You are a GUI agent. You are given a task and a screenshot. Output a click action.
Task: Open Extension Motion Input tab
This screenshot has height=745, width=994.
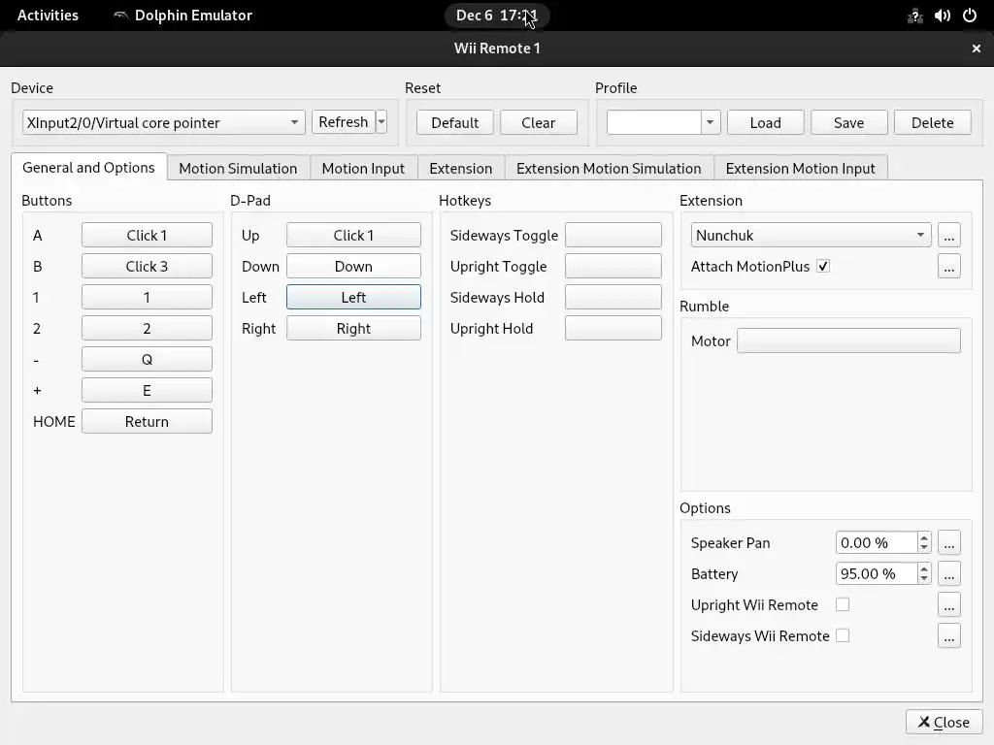(800, 168)
